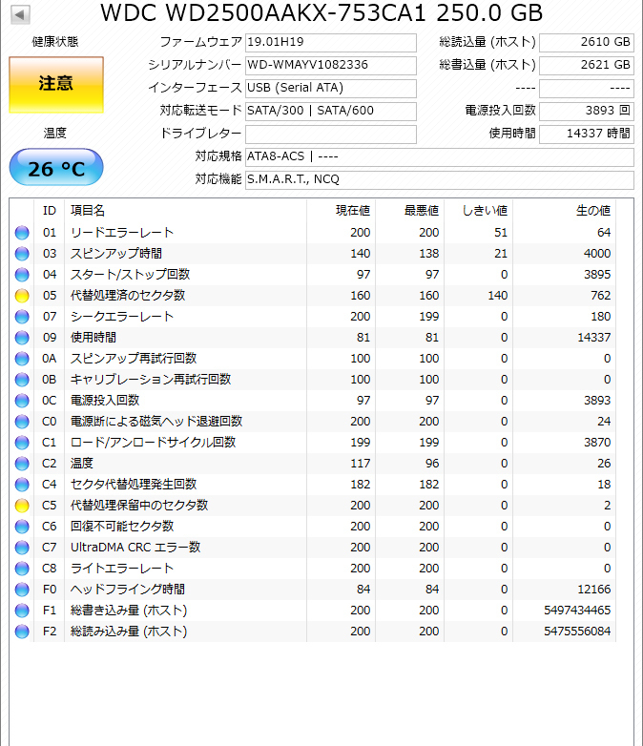Click the ID column header
643x746 pixels.
point(50,210)
